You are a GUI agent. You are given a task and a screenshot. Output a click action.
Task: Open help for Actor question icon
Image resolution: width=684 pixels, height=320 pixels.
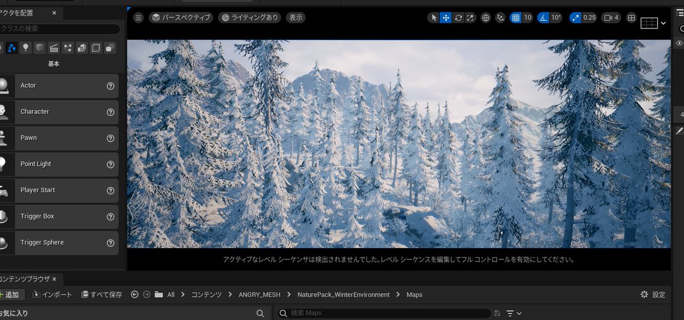111,86
